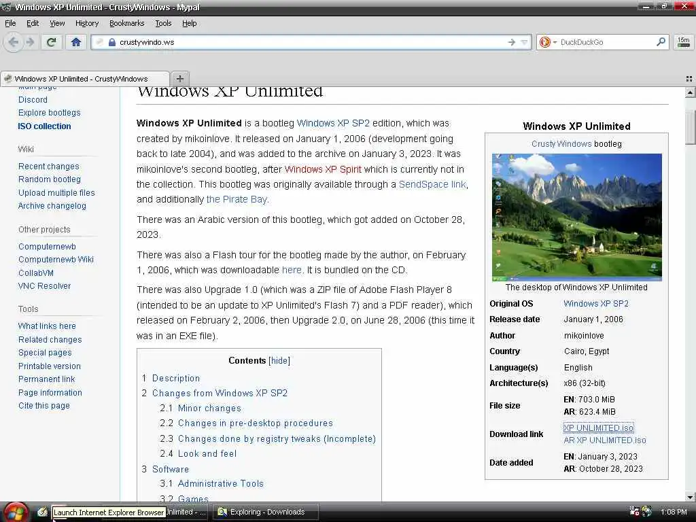Open the Windows Start button
Image resolution: width=696 pixels, height=522 pixels.
pyautogui.click(x=16, y=512)
